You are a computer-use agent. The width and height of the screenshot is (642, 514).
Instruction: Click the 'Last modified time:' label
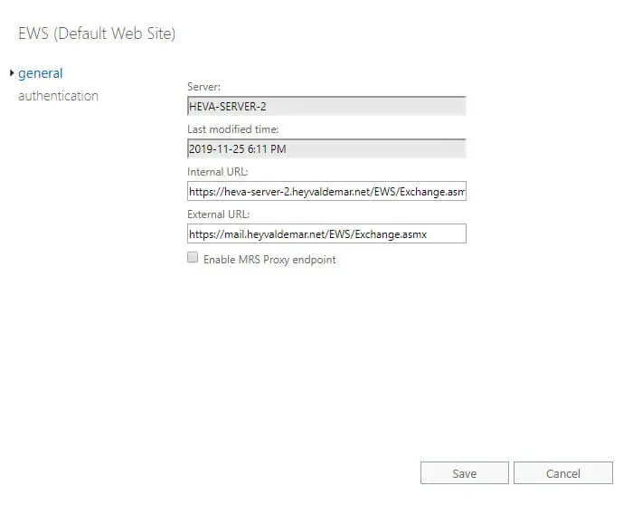click(233, 129)
